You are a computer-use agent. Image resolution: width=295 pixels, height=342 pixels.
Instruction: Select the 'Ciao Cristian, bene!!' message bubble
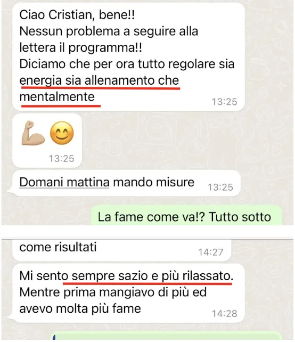click(129, 57)
